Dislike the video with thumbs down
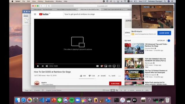 (92, 76)
